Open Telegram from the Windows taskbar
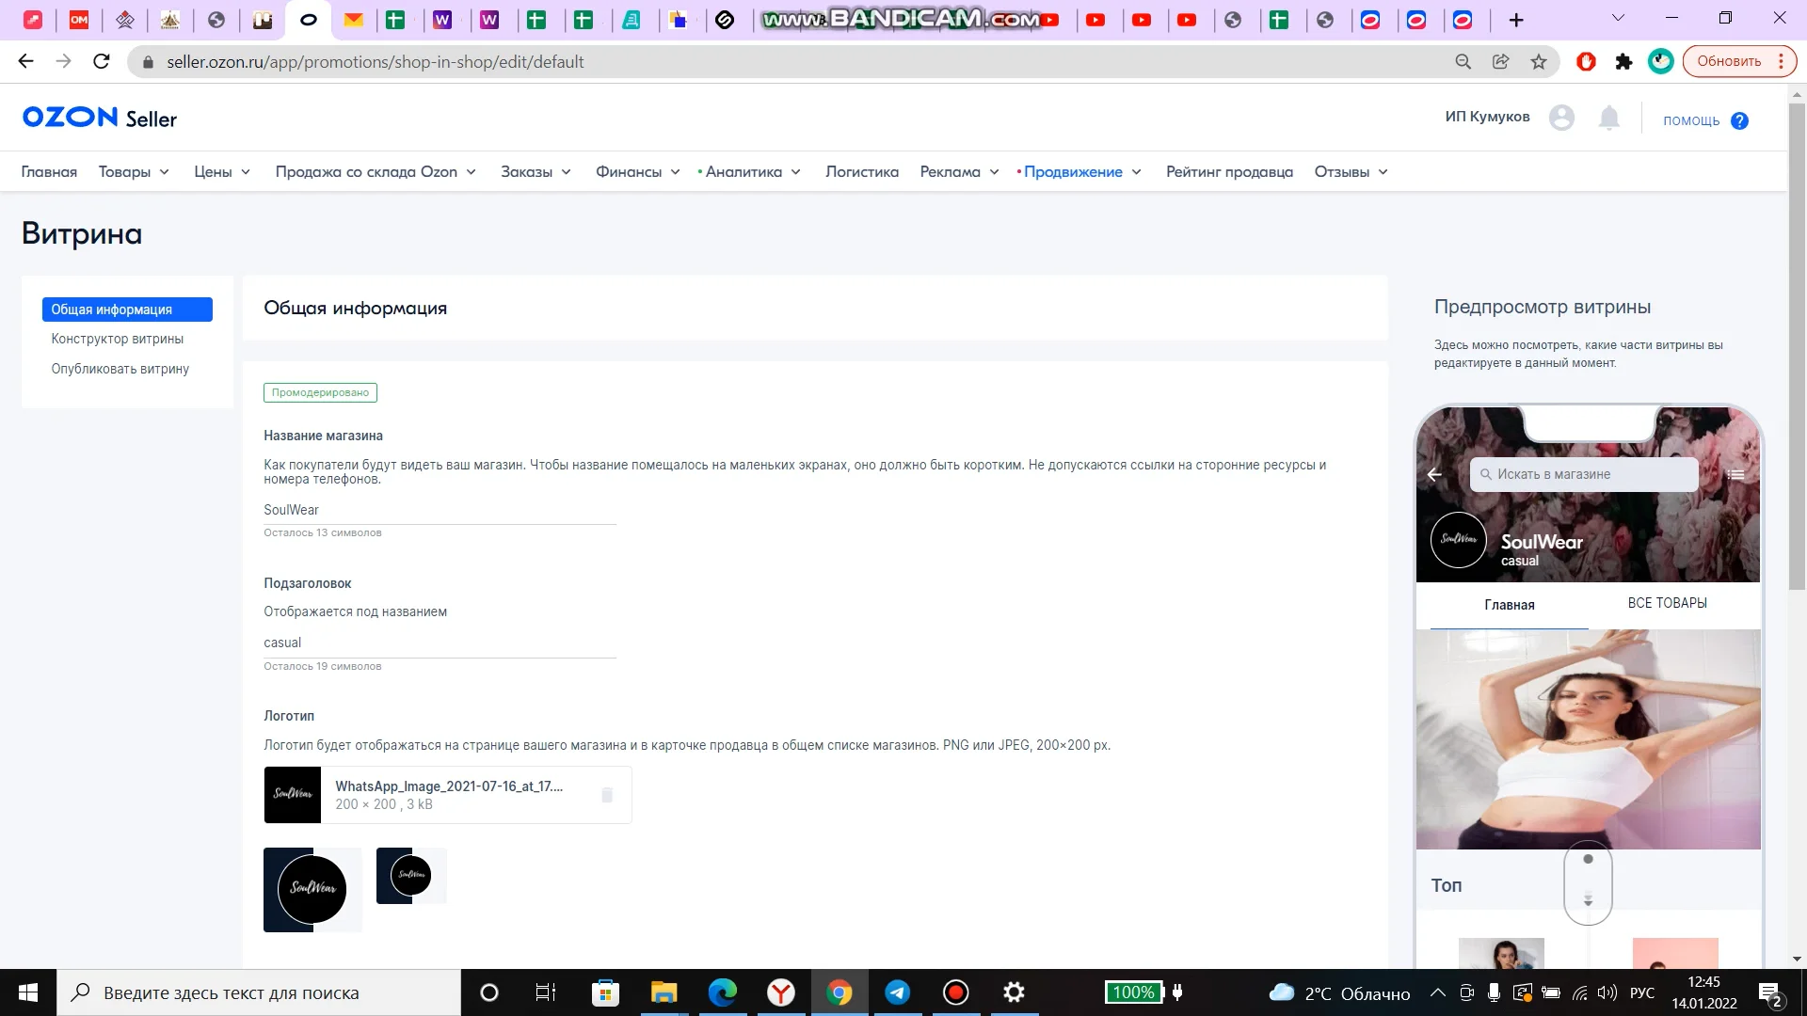This screenshot has height=1016, width=1807. [897, 992]
